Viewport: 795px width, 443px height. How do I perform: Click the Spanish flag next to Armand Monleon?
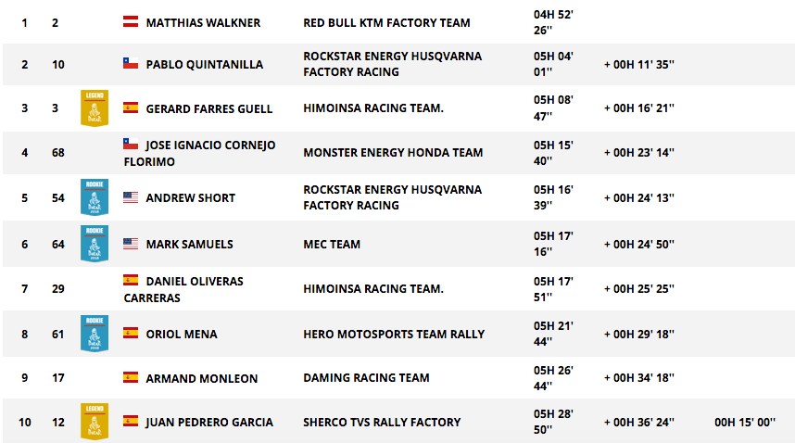point(131,377)
